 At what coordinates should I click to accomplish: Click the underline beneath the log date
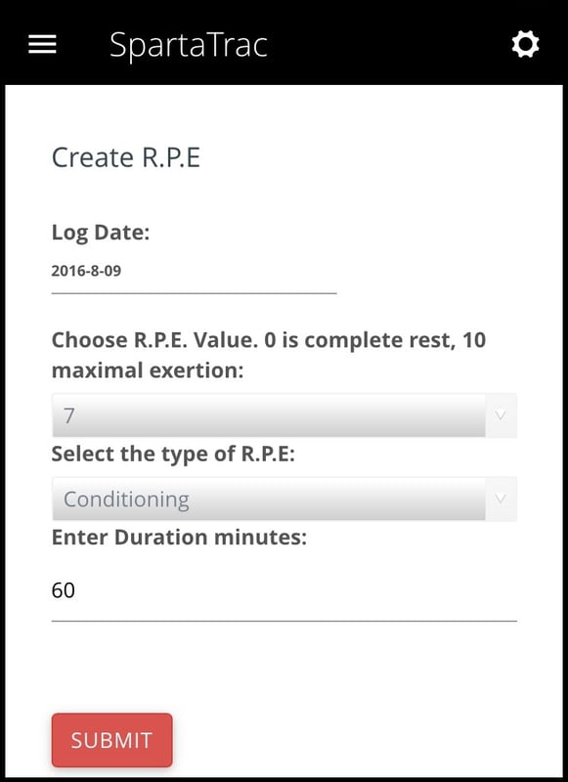click(x=194, y=293)
